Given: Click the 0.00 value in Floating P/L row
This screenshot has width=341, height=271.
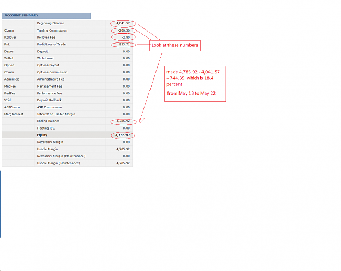Looking at the screenshot, I should pyautogui.click(x=127, y=128).
